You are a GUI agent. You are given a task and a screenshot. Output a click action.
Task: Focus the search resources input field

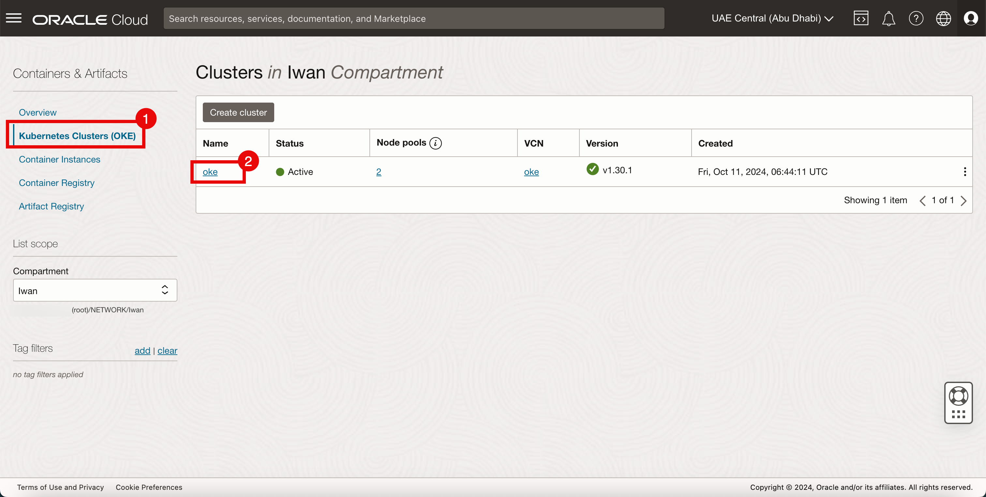click(413, 18)
